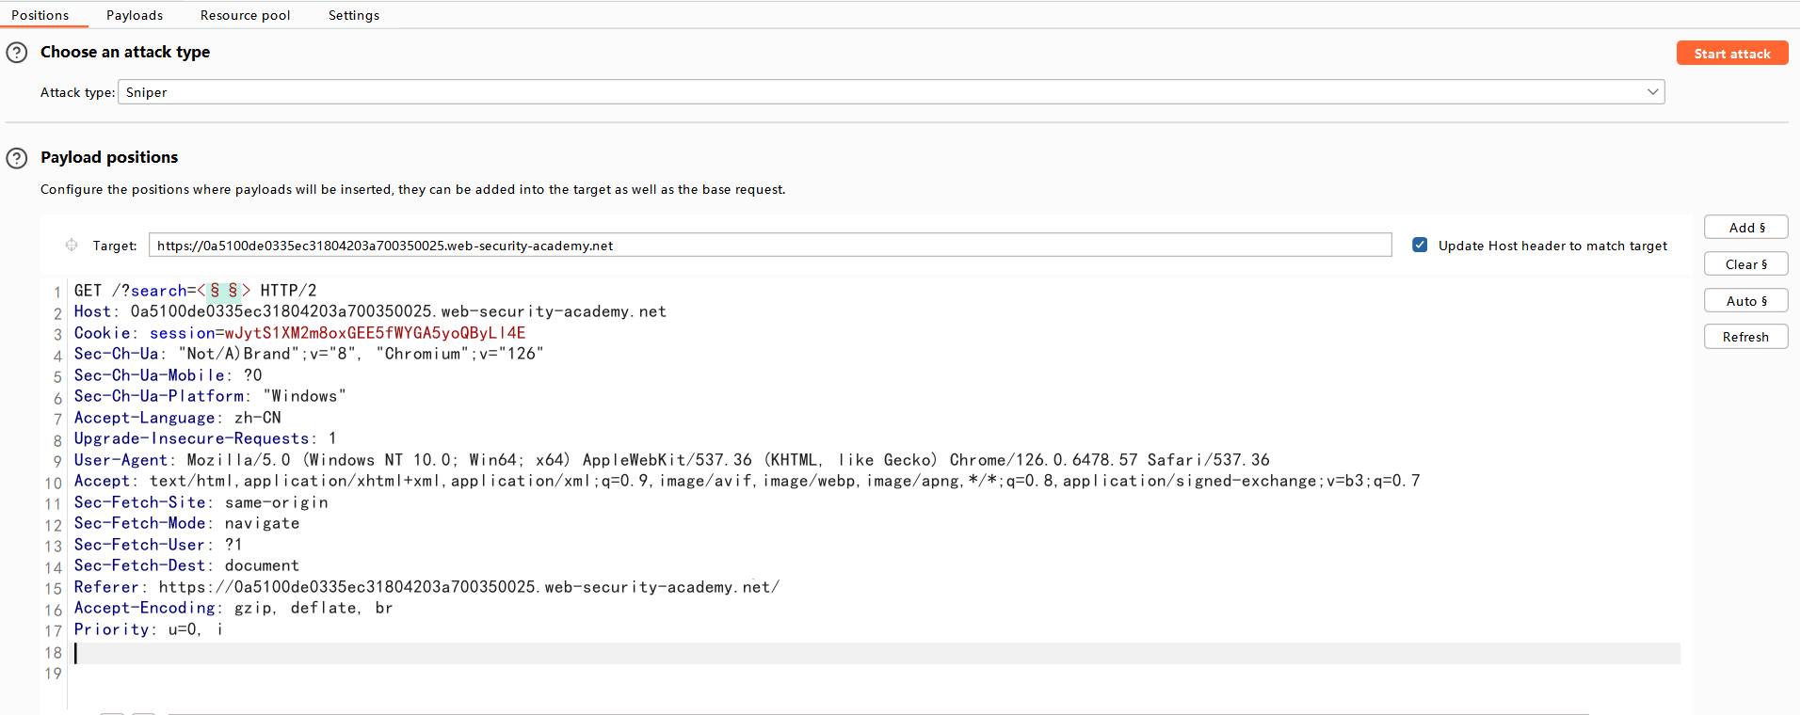Viewport: 1801px width, 715px height.
Task: Click the help icon beside Choose an attack type
Action: click(x=17, y=53)
